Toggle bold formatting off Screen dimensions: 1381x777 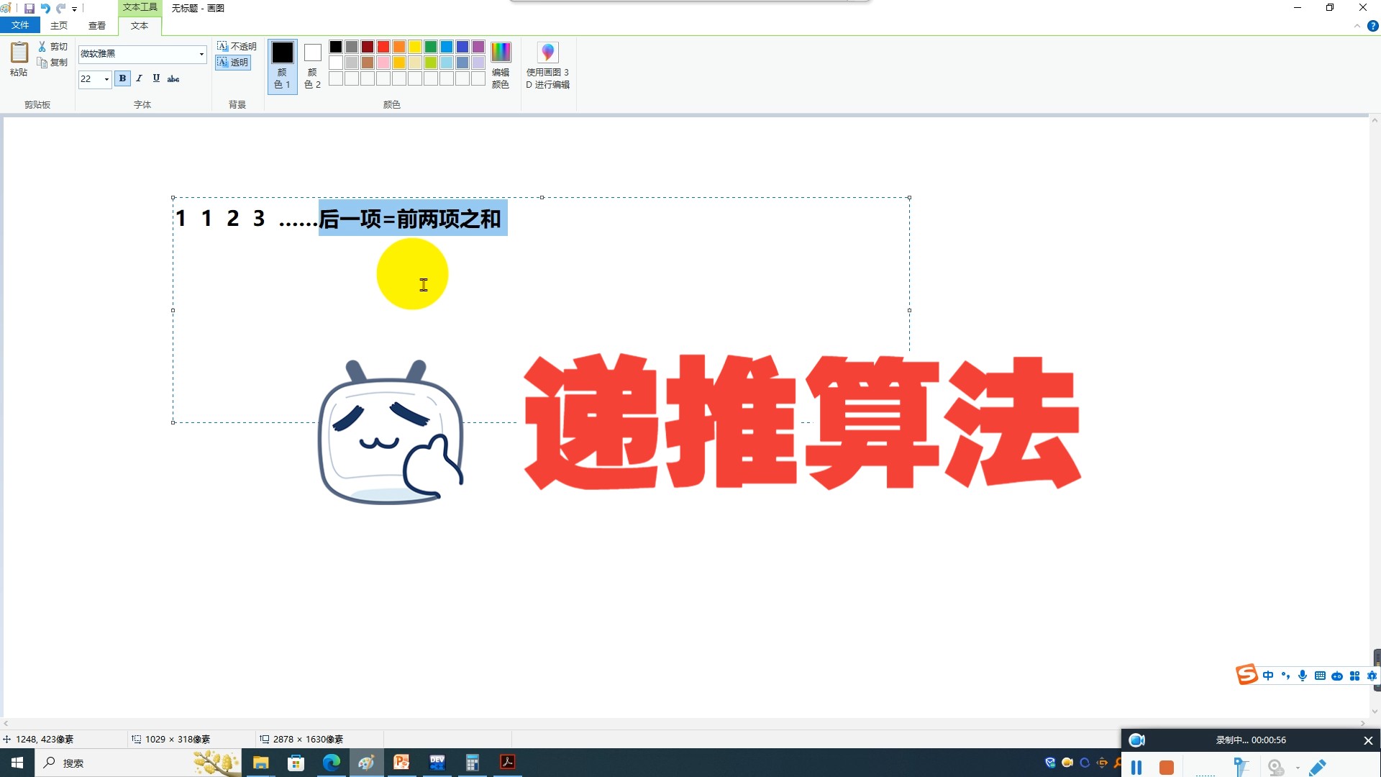(122, 79)
